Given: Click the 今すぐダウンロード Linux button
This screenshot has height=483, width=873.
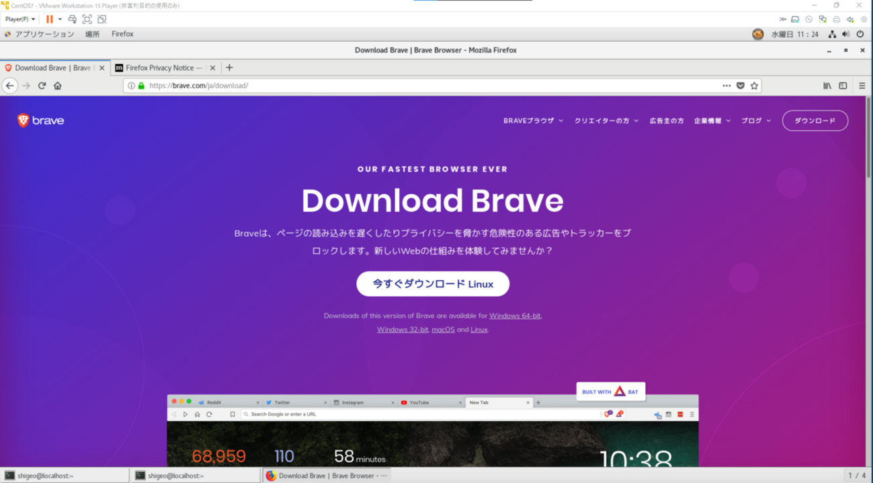Looking at the screenshot, I should tap(432, 283).
